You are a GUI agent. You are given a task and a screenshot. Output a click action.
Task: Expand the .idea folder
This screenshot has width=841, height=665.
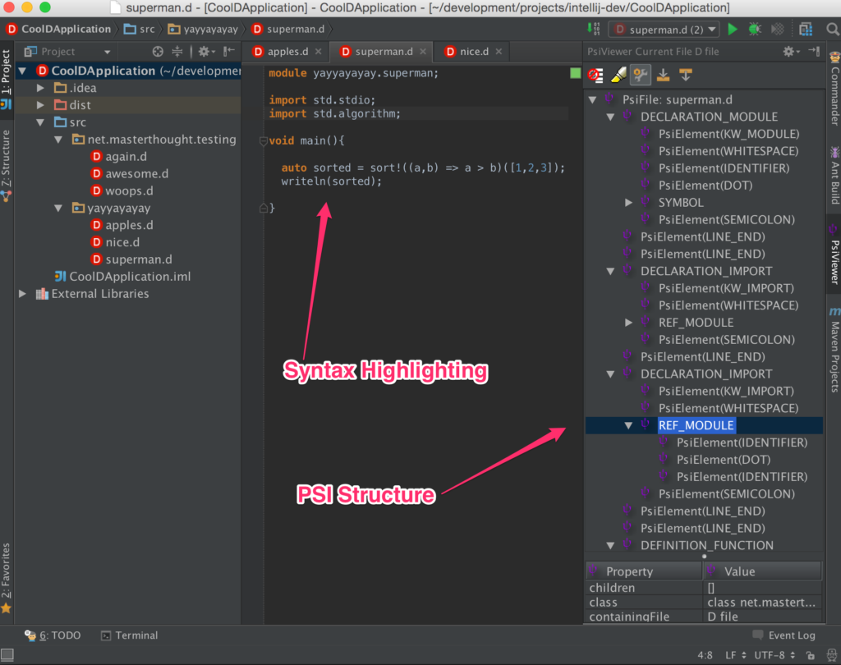[41, 88]
